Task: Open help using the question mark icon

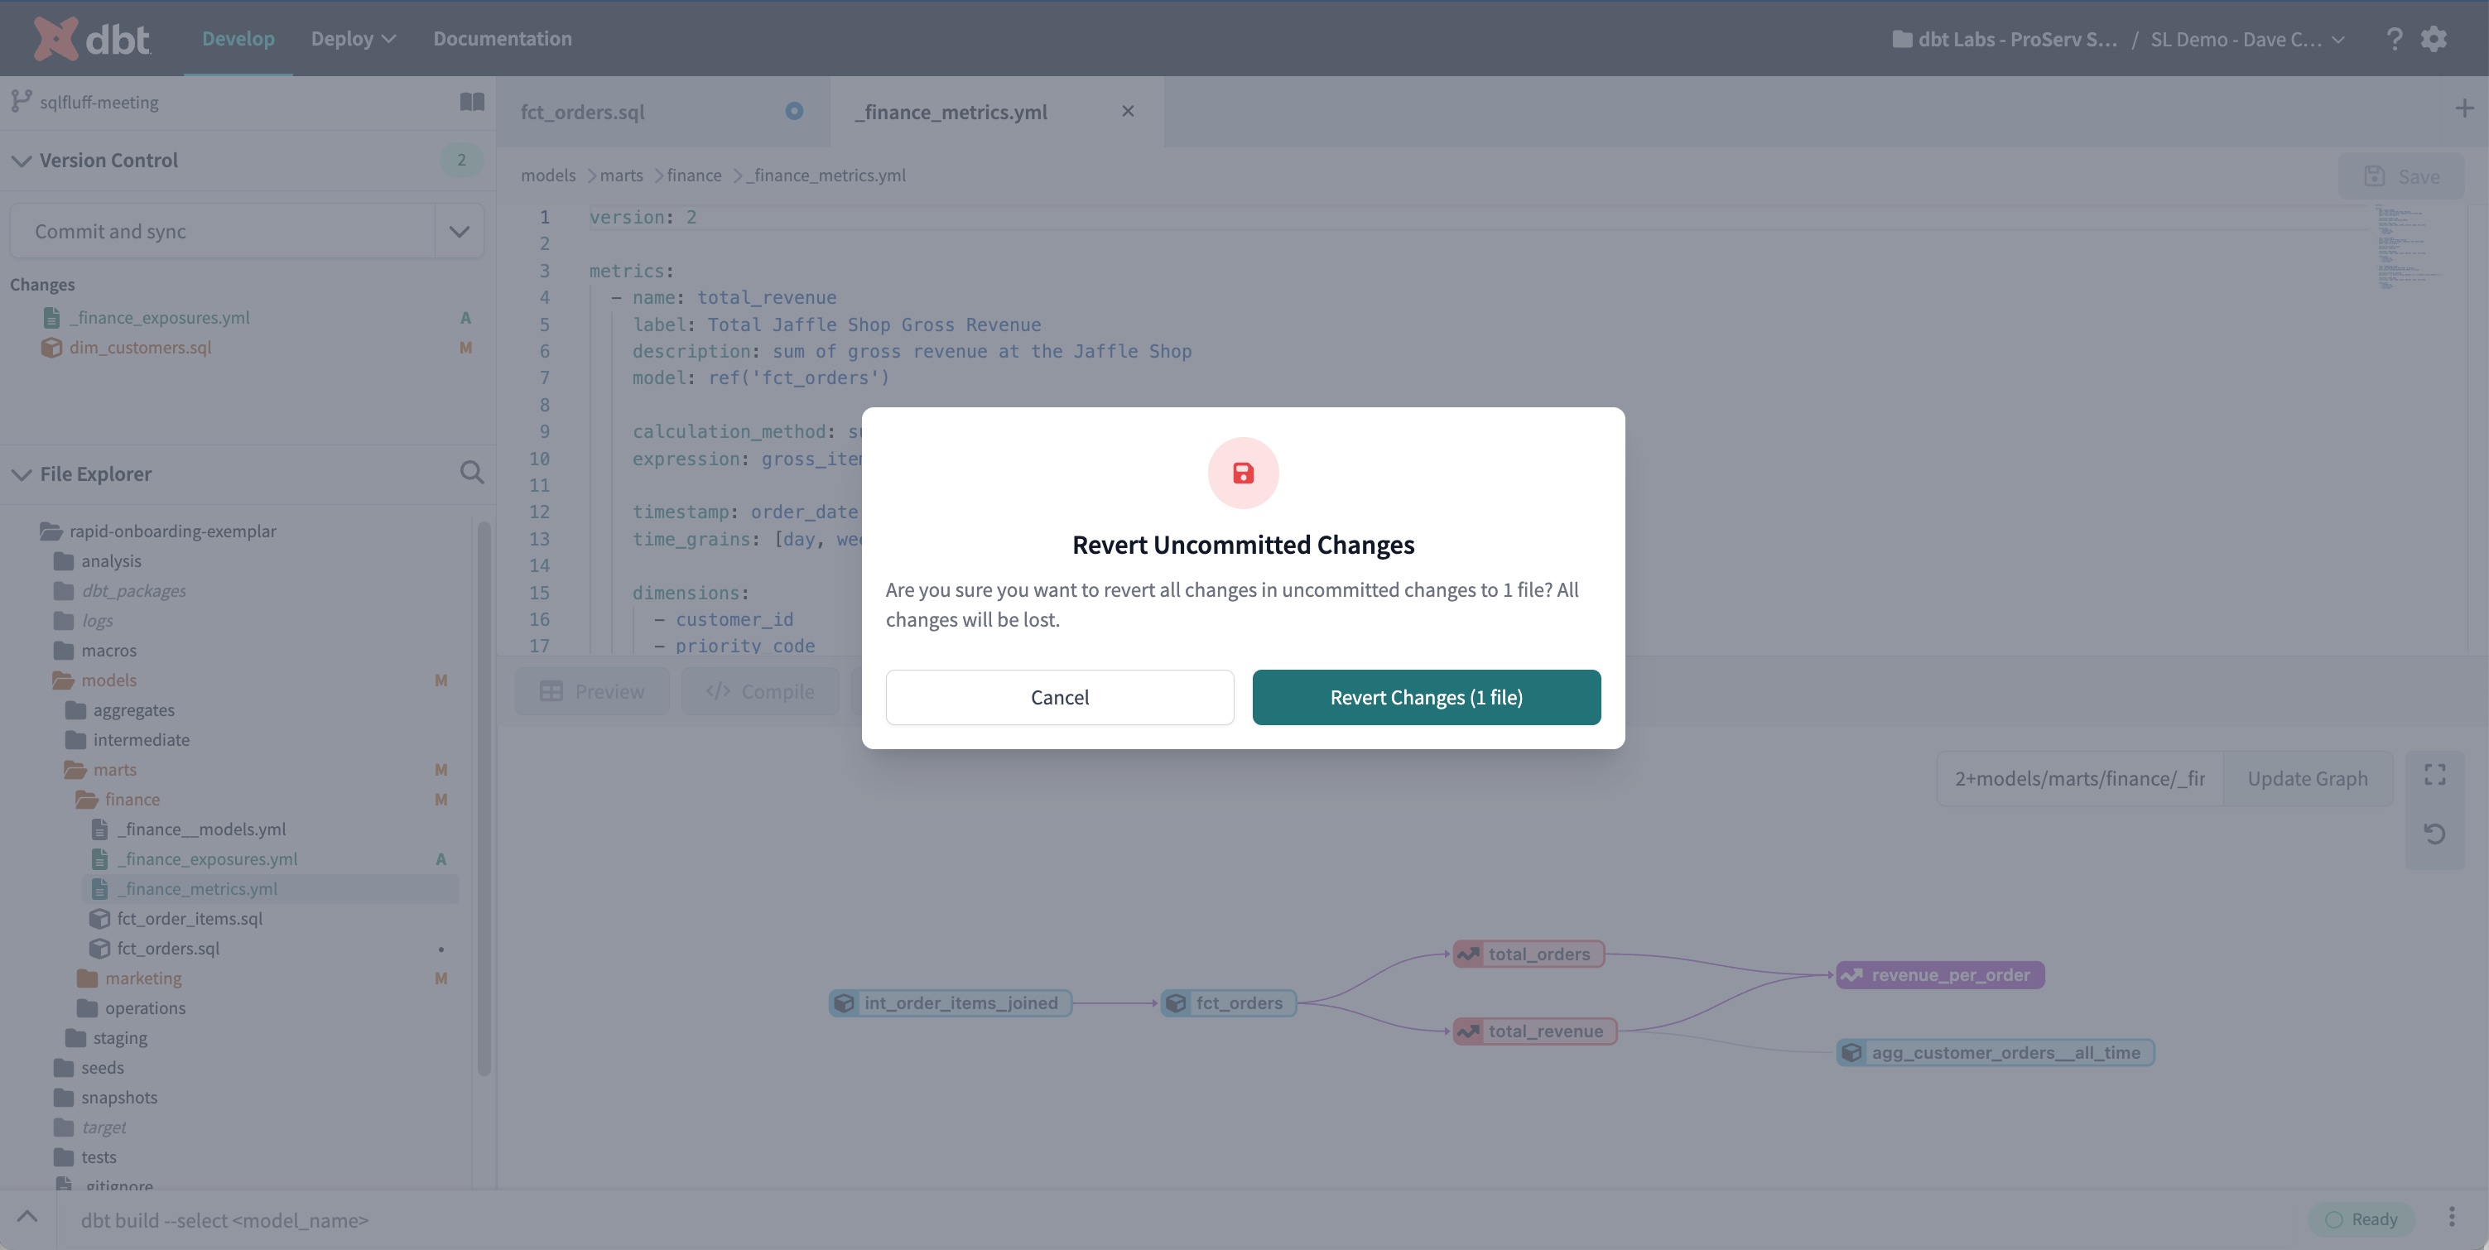Action: (2395, 39)
